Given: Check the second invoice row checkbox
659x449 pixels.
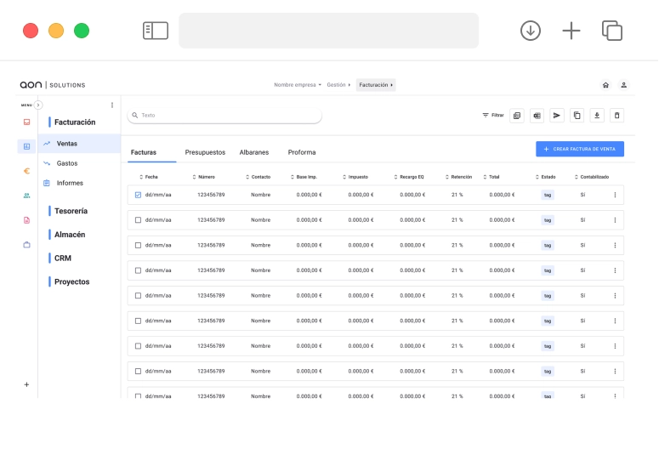Looking at the screenshot, I should [x=138, y=220].
